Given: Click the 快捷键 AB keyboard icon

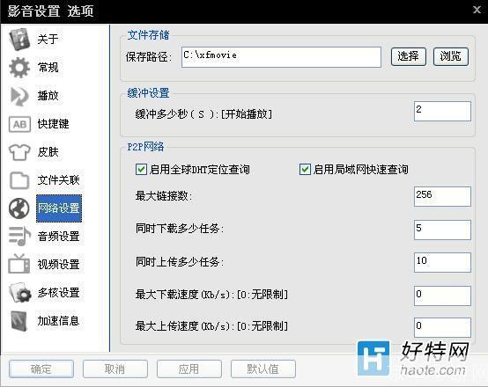Looking at the screenshot, I should (x=19, y=124).
